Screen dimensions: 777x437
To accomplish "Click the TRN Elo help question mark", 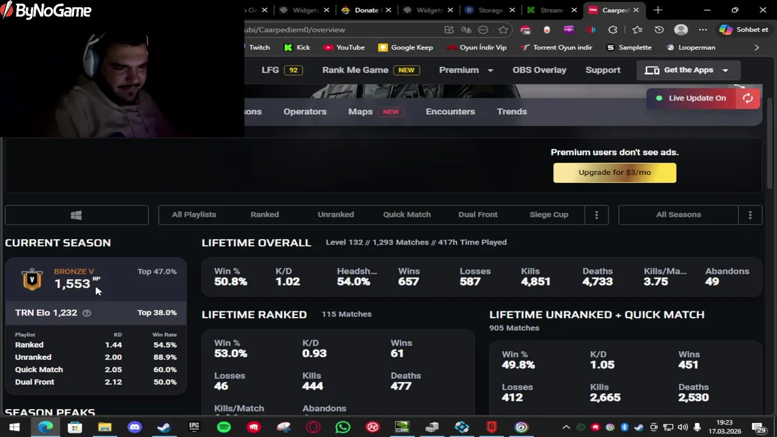I will (x=87, y=313).
